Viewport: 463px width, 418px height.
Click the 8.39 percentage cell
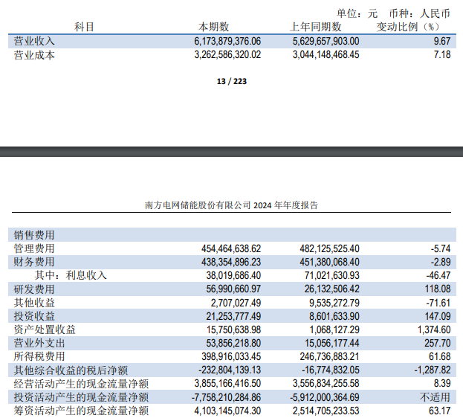click(x=442, y=383)
